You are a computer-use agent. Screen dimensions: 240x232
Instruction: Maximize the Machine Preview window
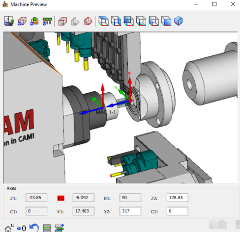tap(214, 4)
